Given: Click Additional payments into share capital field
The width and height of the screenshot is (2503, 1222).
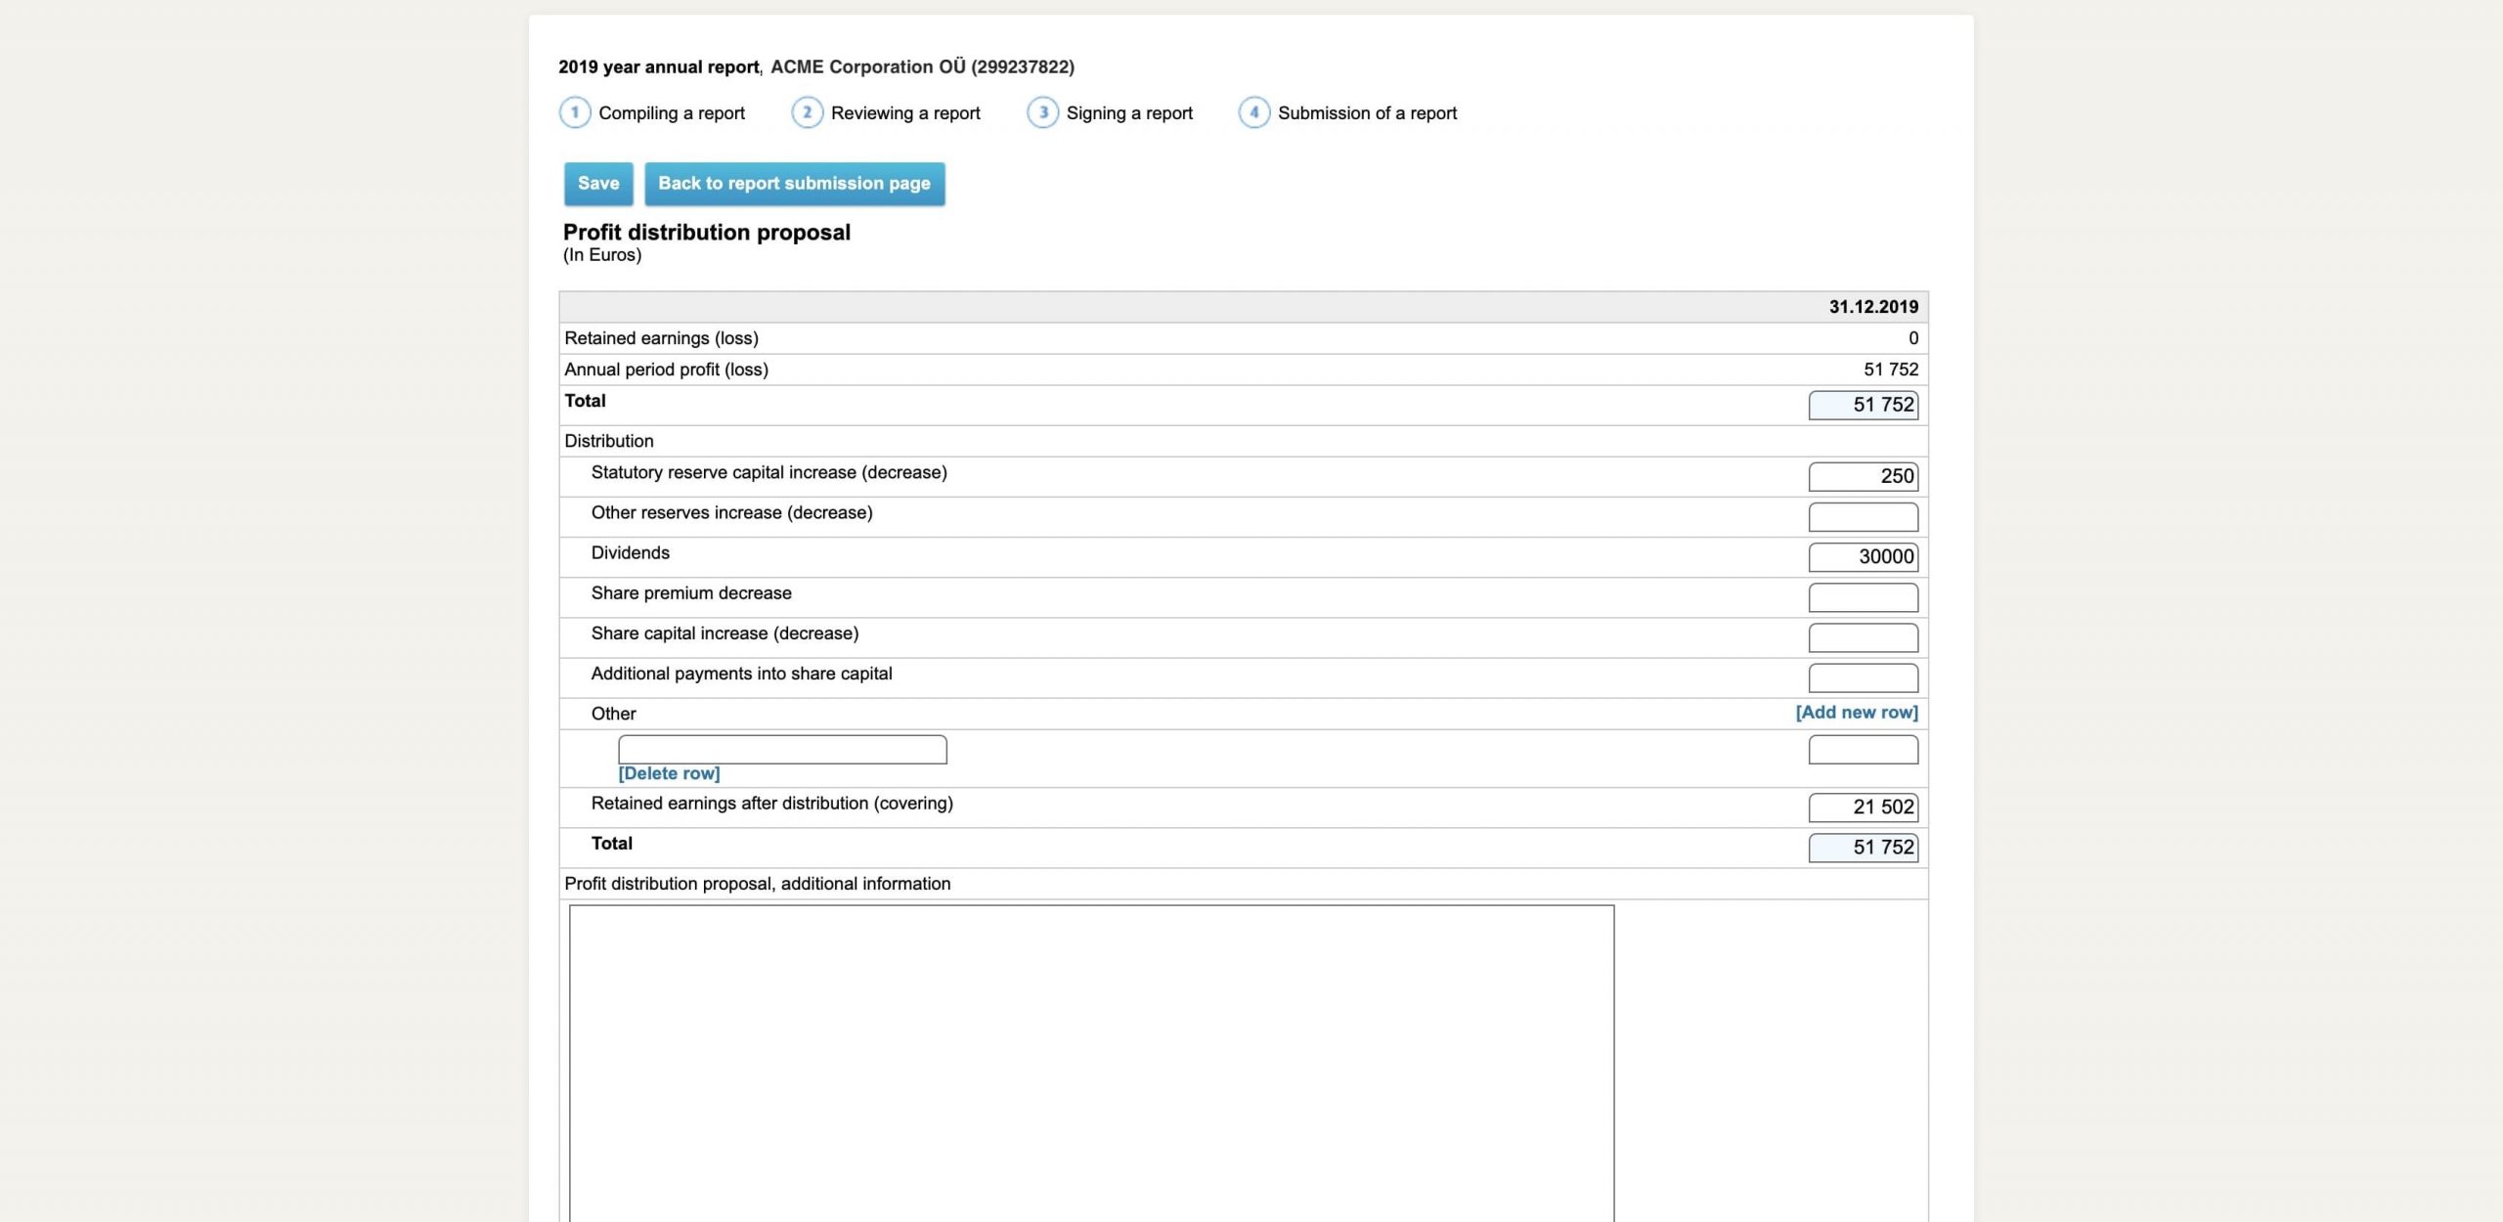Looking at the screenshot, I should point(1863,677).
